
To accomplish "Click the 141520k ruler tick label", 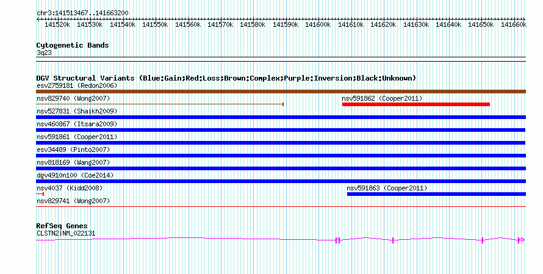I will 57,24.
